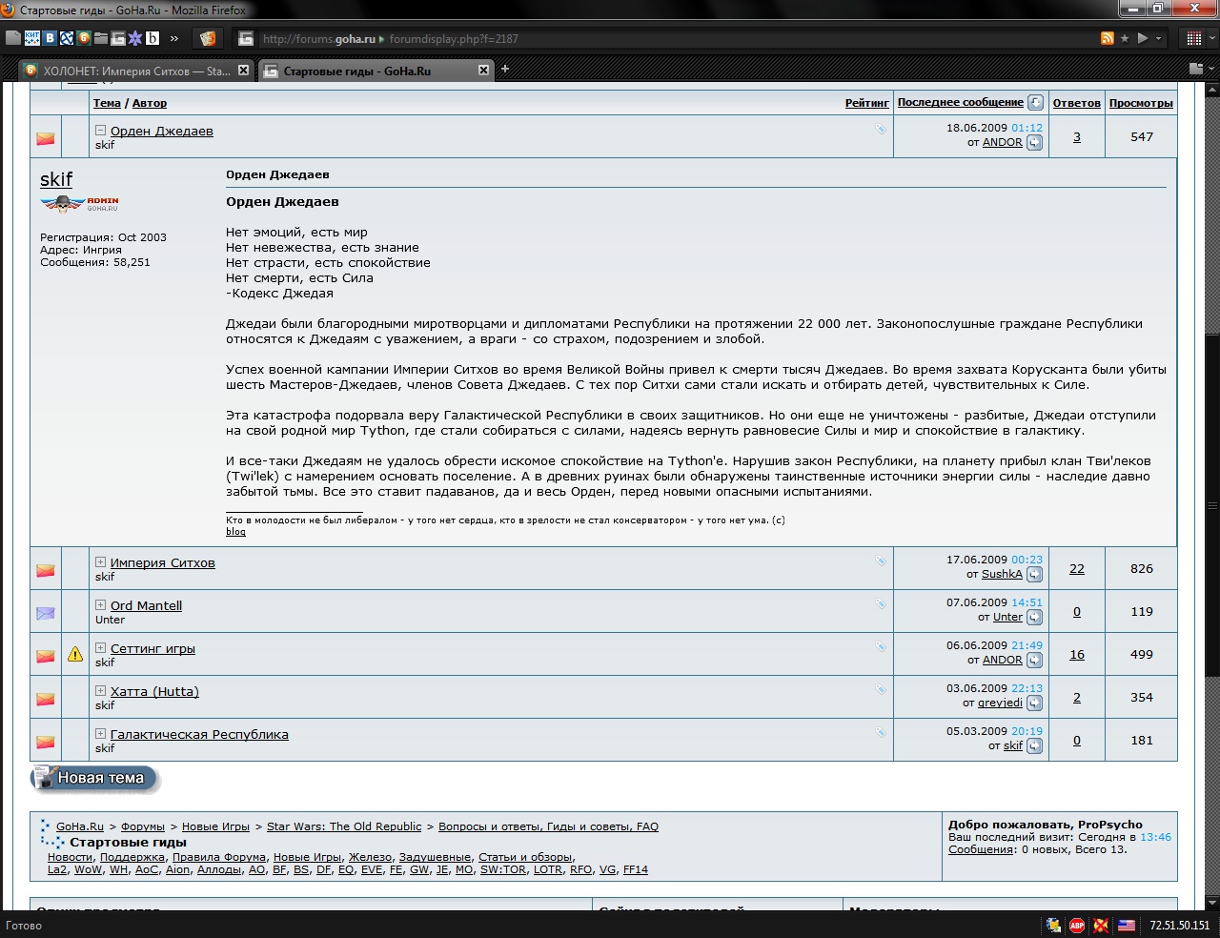1220x938 pixels.
Task: Sort by Ответов column header
Action: (1077, 103)
